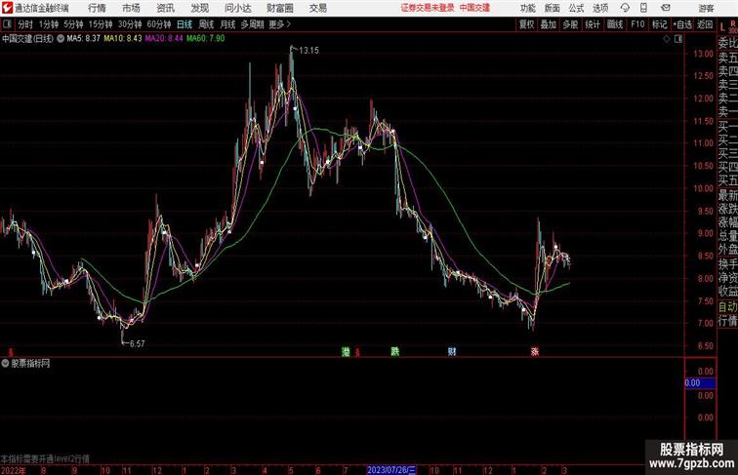Viewport: 738px width, 475px height.
Task: Switch to 60分钟 chart period
Action: 158,24
